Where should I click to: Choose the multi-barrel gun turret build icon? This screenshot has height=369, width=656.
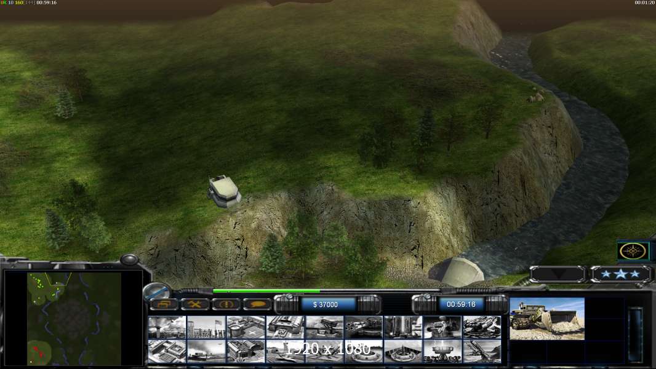(x=364, y=327)
